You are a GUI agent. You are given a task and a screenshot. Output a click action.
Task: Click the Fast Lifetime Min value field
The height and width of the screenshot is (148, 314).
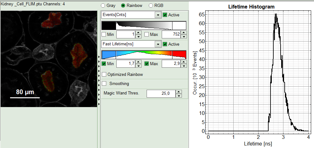tap(125, 64)
